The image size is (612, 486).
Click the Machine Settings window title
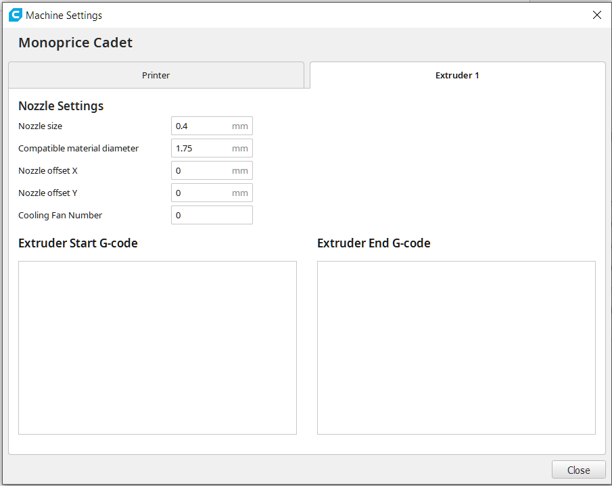[x=64, y=16]
